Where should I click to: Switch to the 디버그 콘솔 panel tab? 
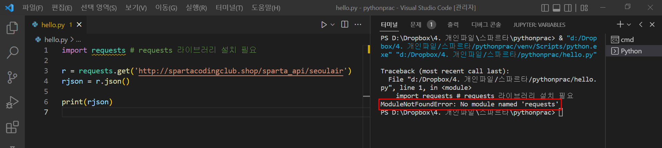(486, 24)
